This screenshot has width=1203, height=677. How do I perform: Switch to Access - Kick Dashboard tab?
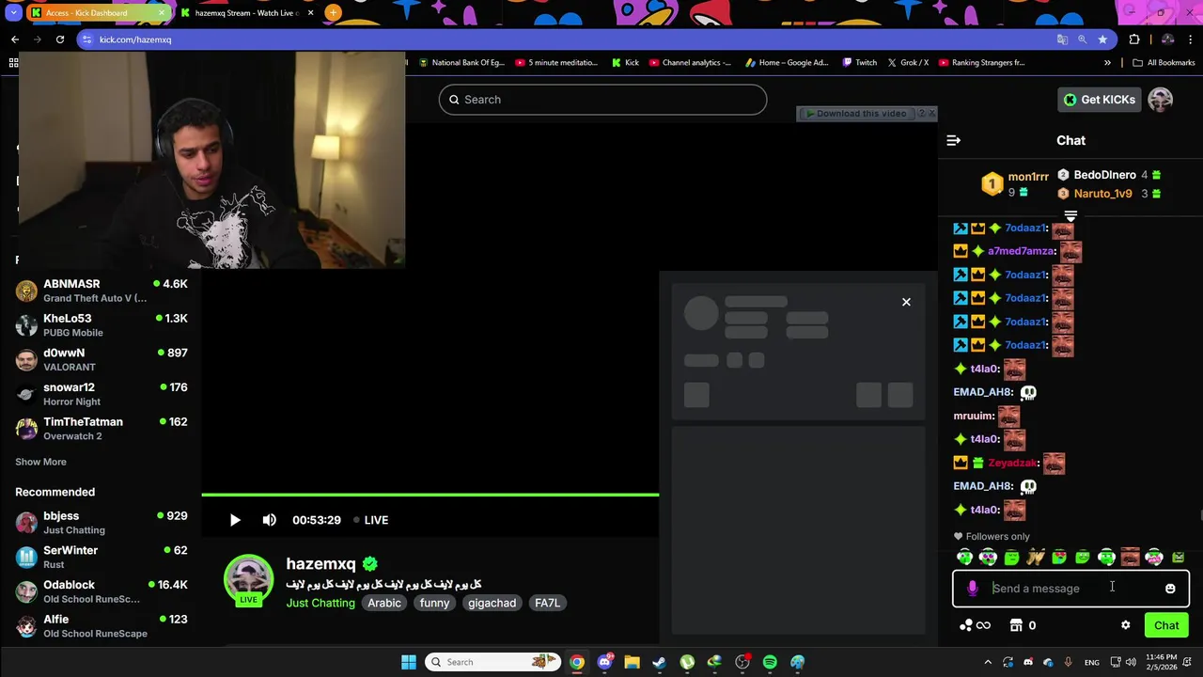point(97,13)
